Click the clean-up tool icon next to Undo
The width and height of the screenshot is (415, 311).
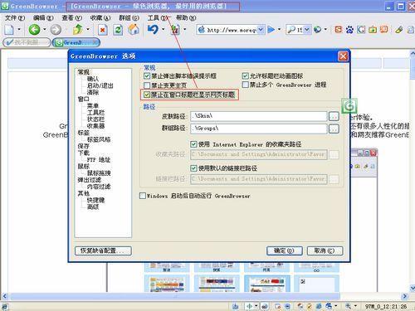click(x=175, y=29)
